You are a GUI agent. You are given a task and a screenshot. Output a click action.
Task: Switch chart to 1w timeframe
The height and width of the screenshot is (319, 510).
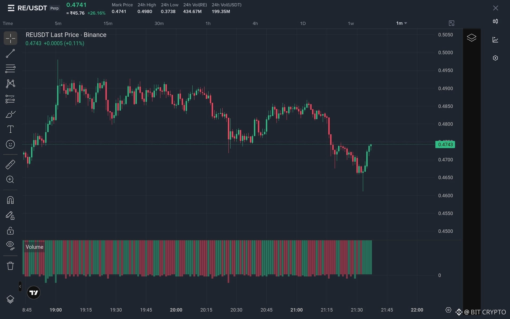tap(351, 23)
